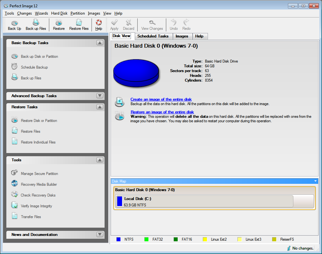Click the Back Up toolbar icon
The width and height of the screenshot is (322, 254).
click(x=14, y=25)
